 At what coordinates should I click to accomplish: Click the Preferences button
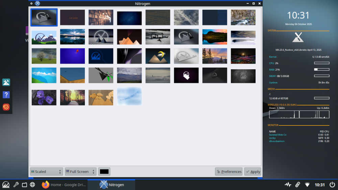pos(228,171)
